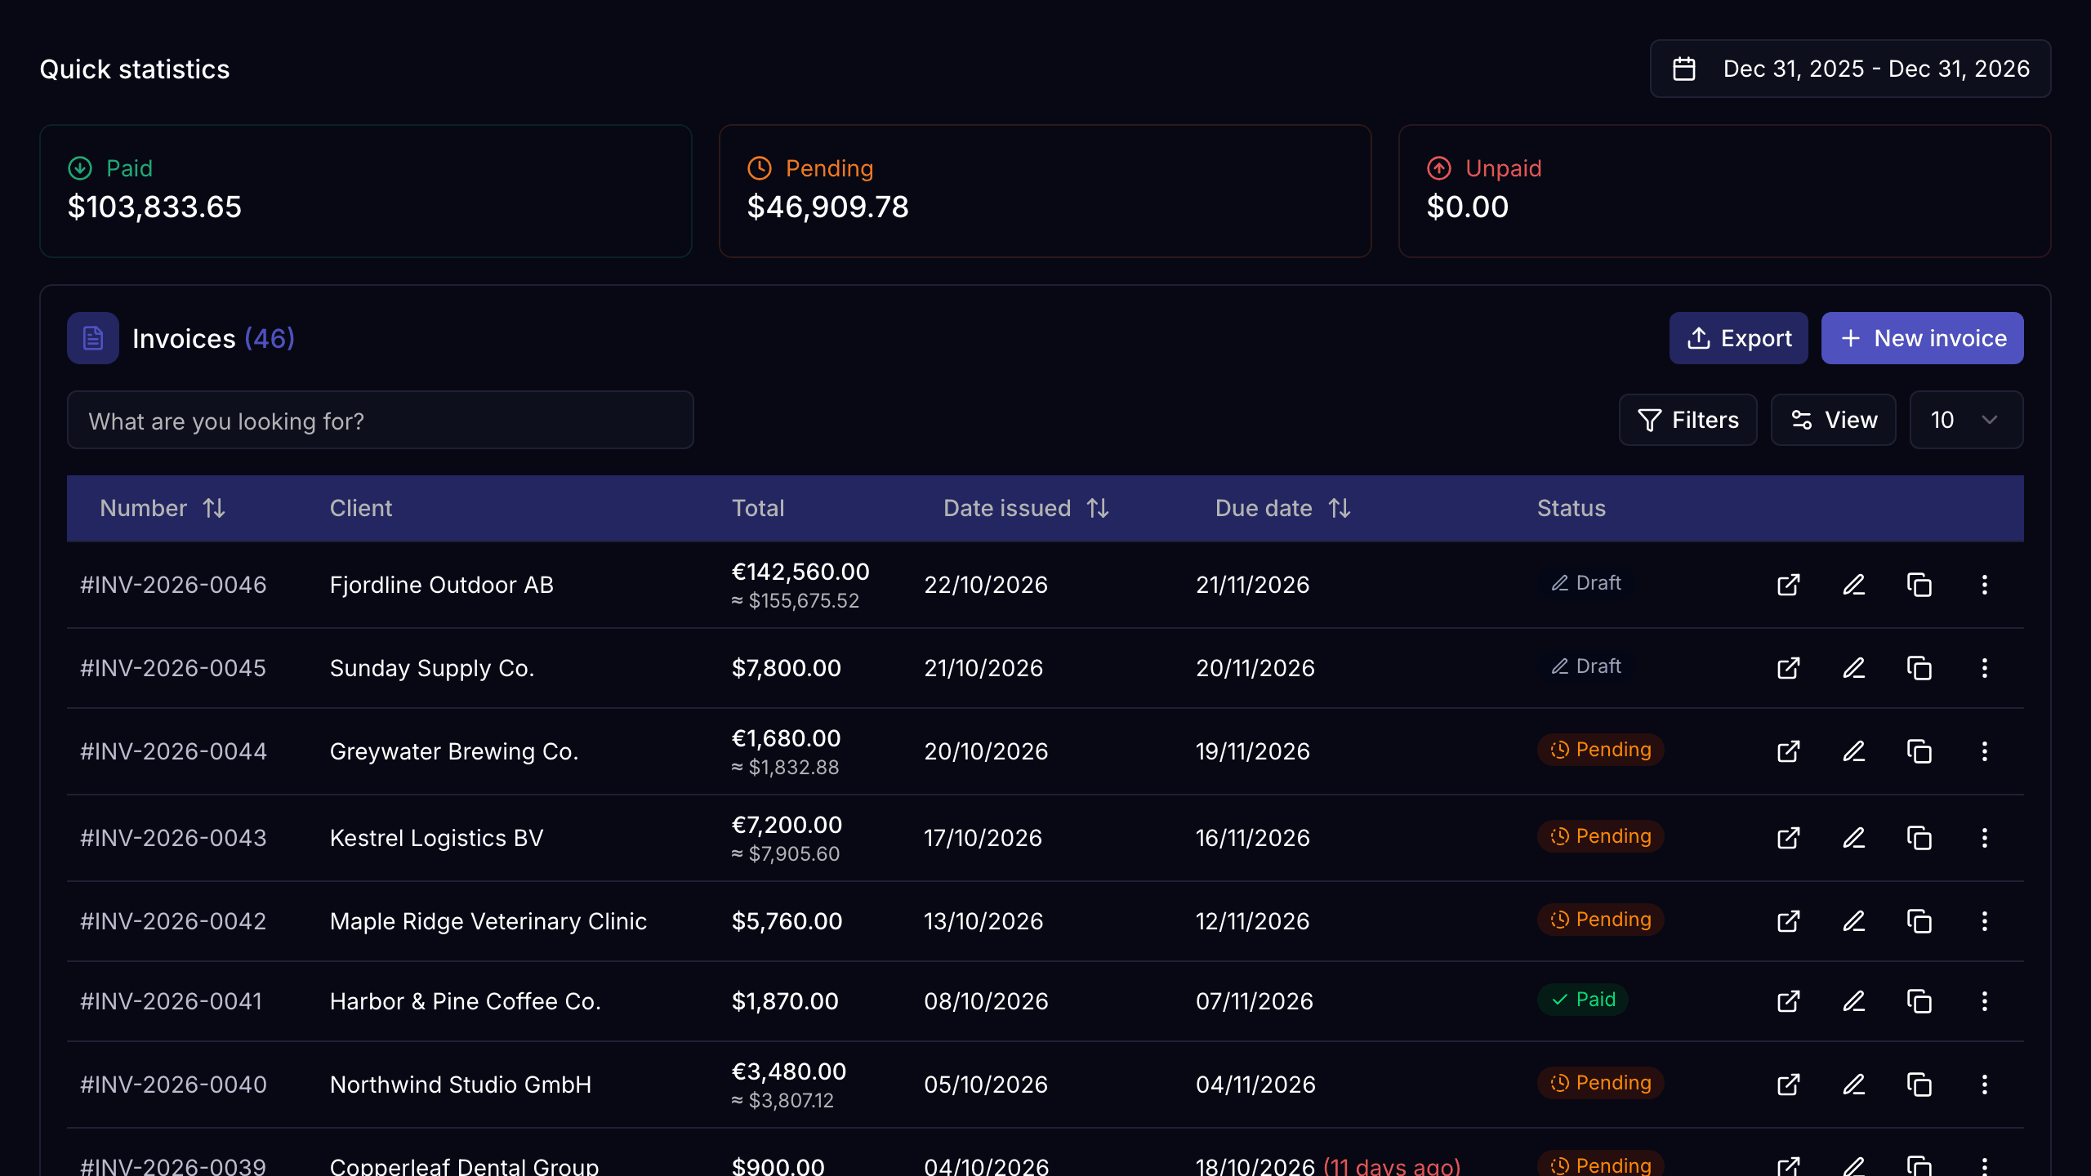
Task: Duplicate the Maple Ridge Veterinary Clinic invoice
Action: tap(1919, 921)
